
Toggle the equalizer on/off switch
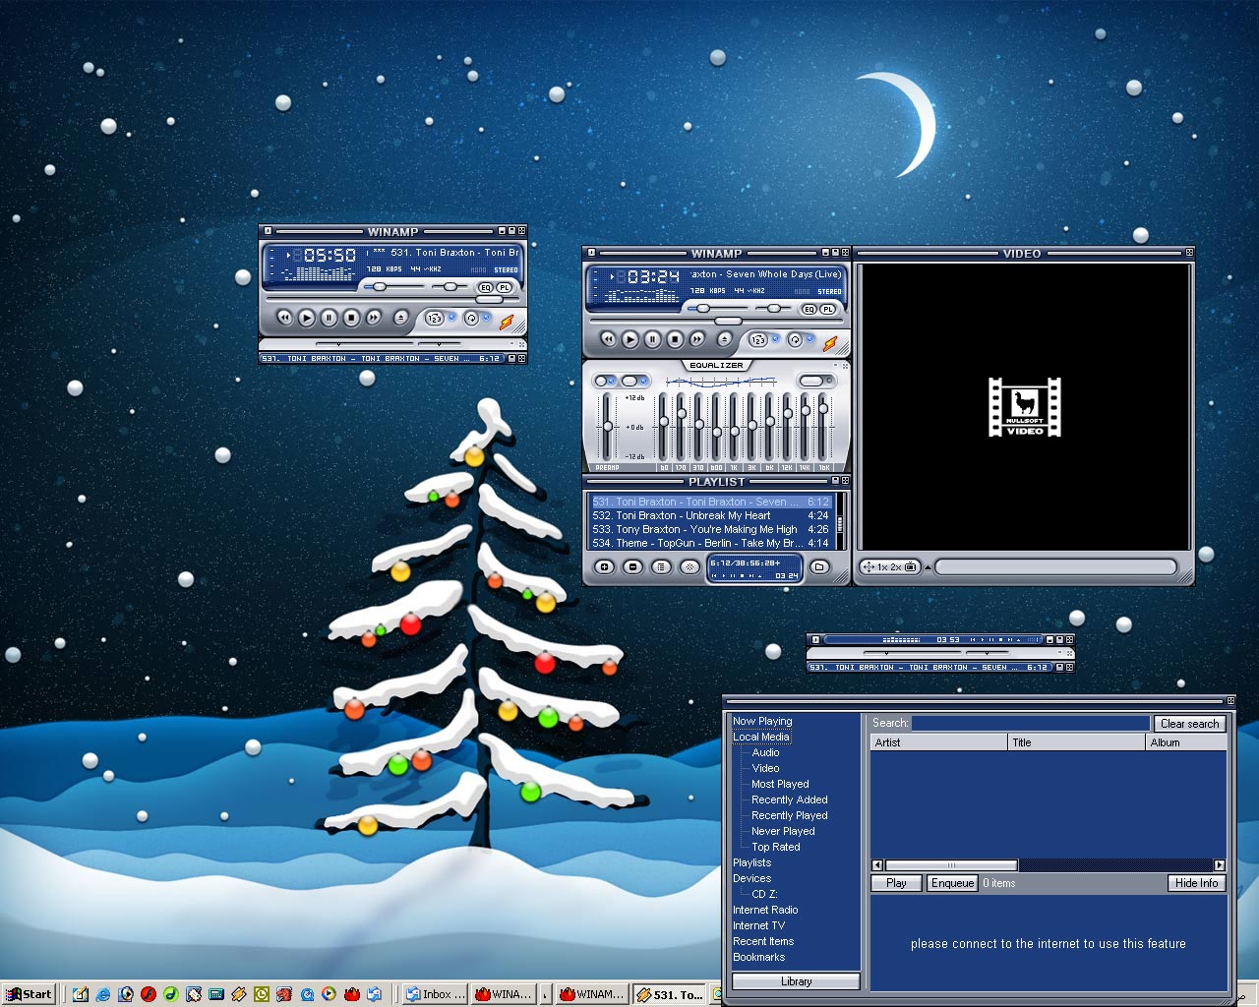(601, 381)
